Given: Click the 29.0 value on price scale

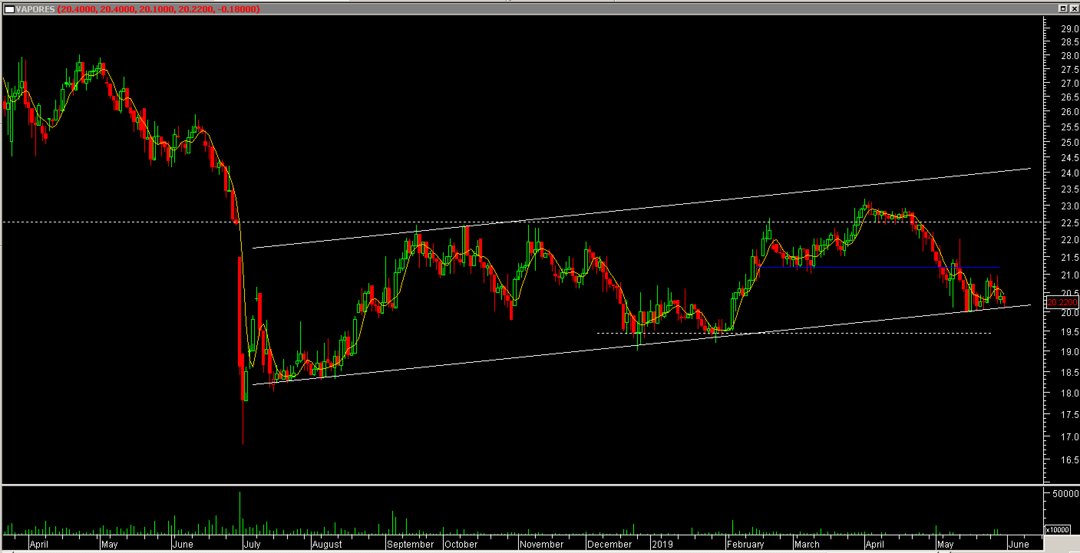Looking at the screenshot, I should pyautogui.click(x=1069, y=28).
